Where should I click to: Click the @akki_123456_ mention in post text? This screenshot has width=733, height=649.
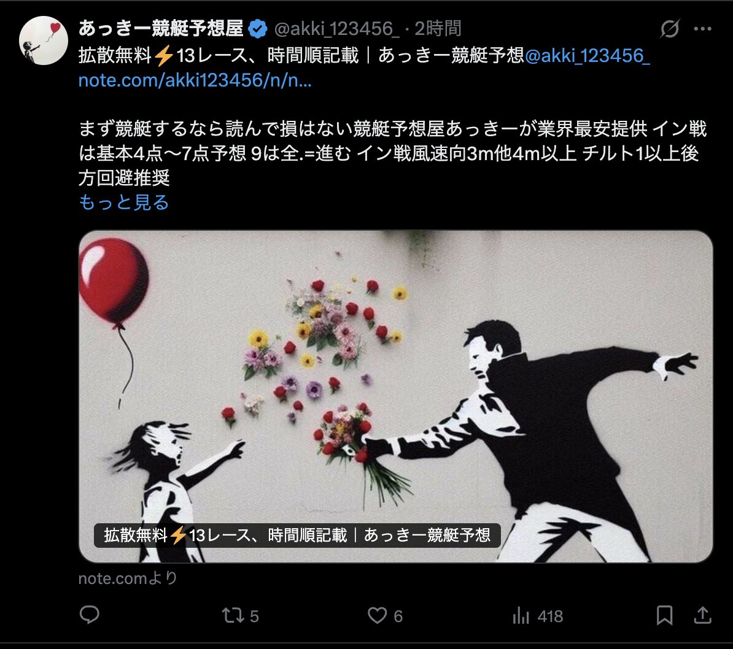[587, 56]
